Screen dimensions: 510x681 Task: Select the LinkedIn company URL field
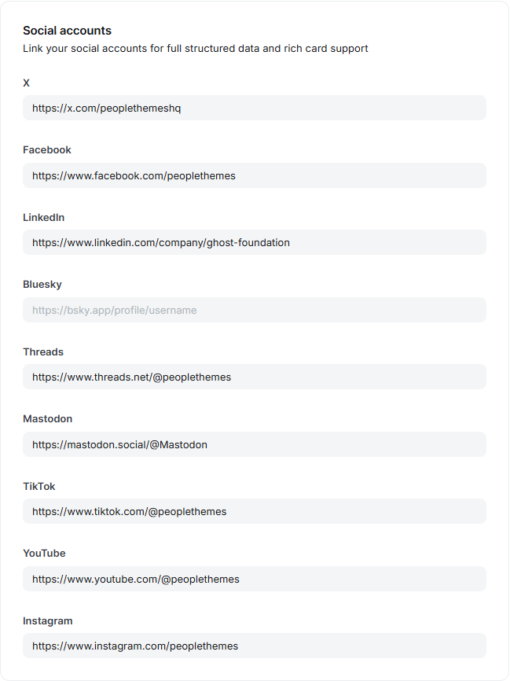click(x=255, y=242)
